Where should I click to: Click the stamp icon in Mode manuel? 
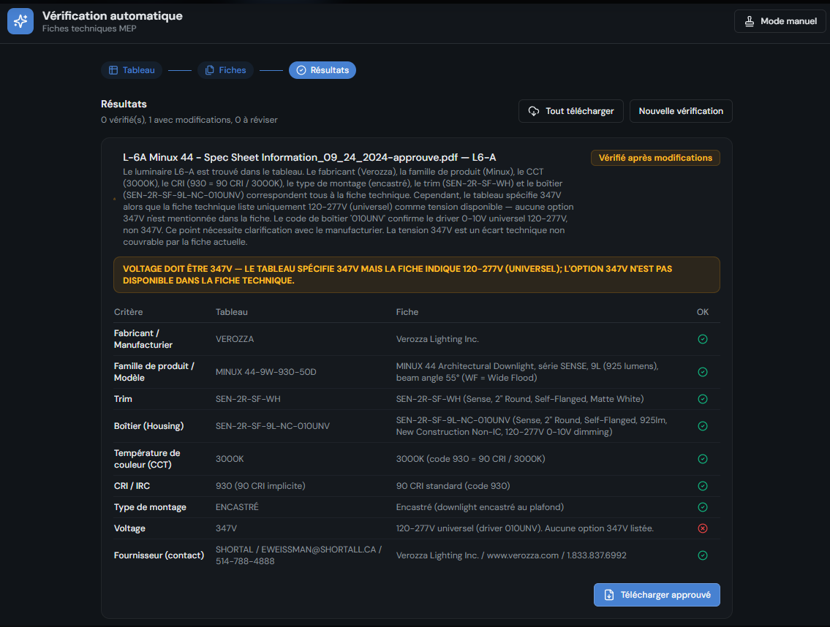tap(750, 21)
